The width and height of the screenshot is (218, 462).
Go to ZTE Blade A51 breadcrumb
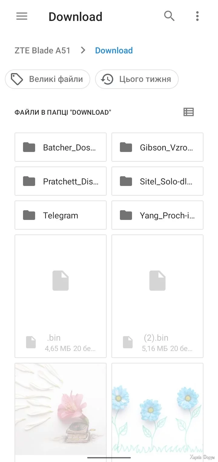click(x=42, y=50)
